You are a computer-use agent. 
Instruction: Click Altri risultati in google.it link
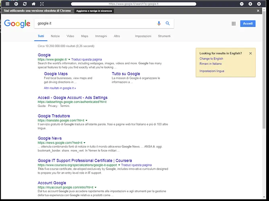pos(60,88)
